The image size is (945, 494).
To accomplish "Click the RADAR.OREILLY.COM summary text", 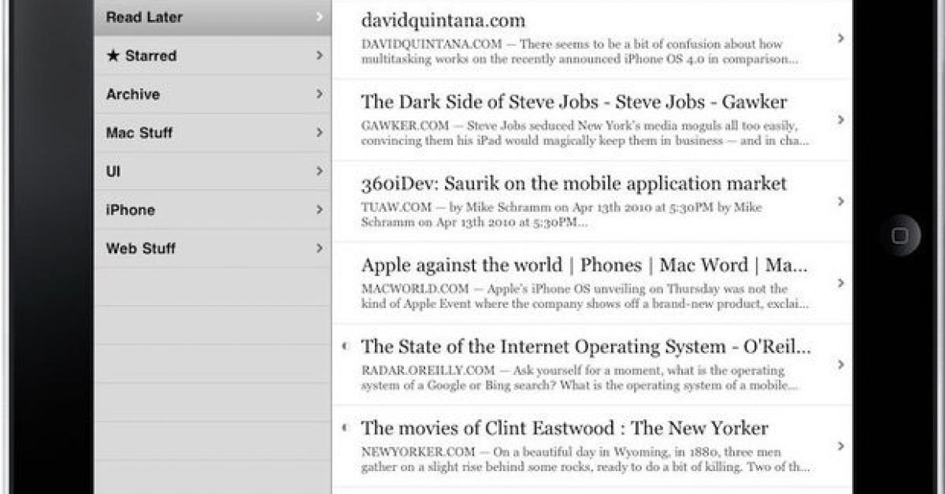I will pos(580,378).
